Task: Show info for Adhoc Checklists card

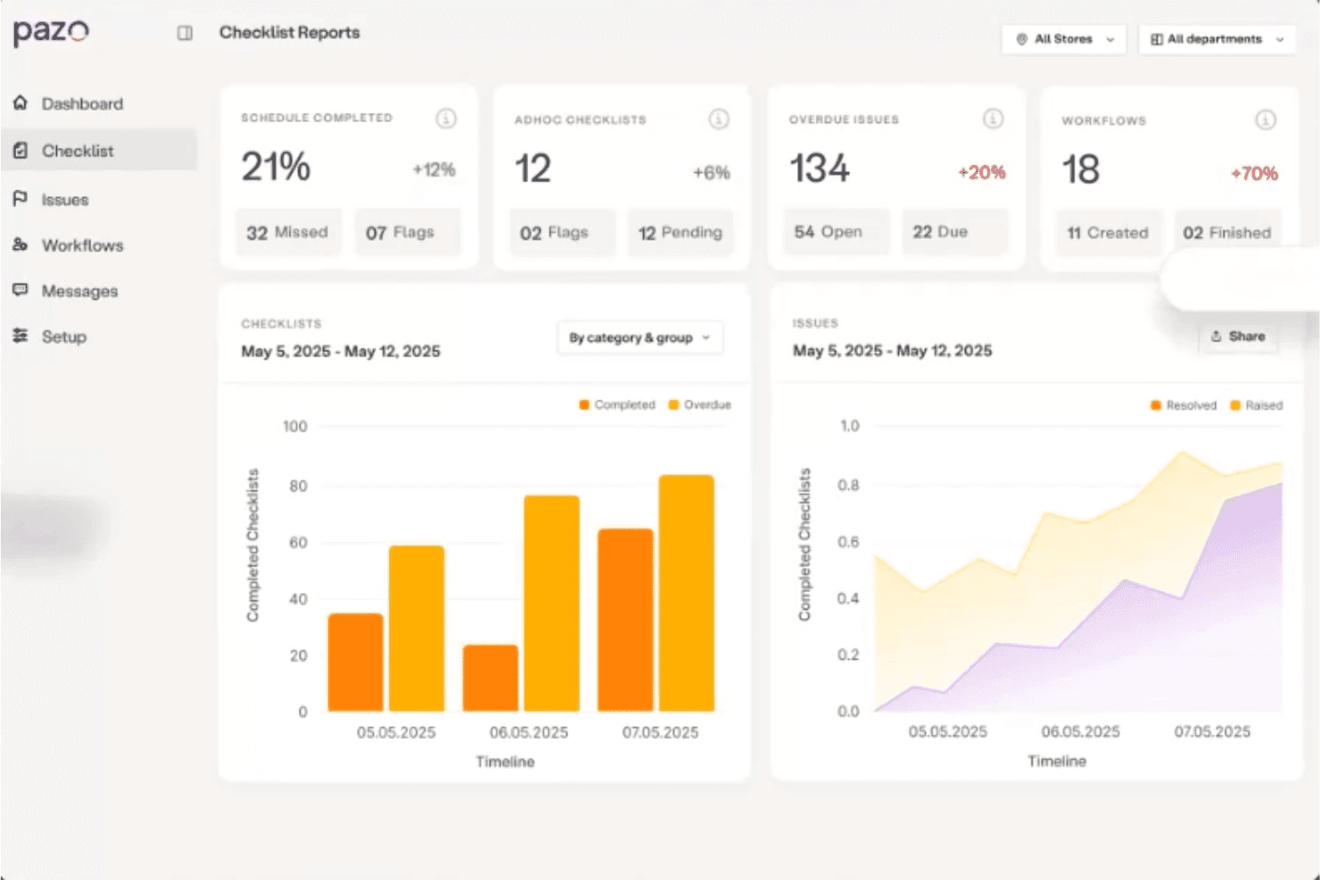Action: tap(719, 119)
